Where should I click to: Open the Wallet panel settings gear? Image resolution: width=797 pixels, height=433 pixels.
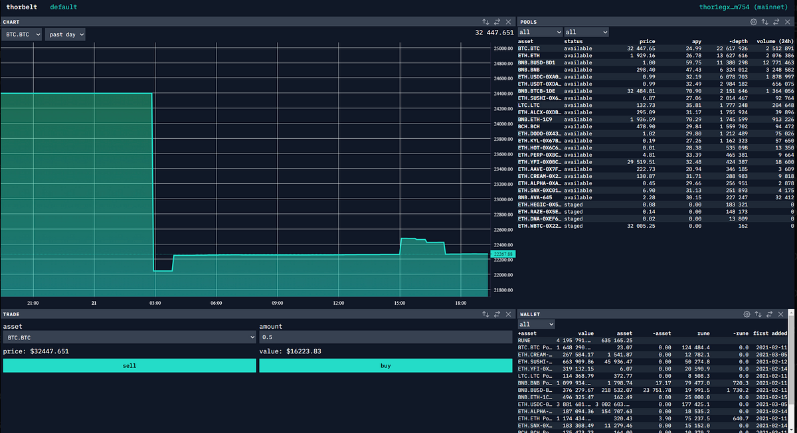click(x=747, y=313)
